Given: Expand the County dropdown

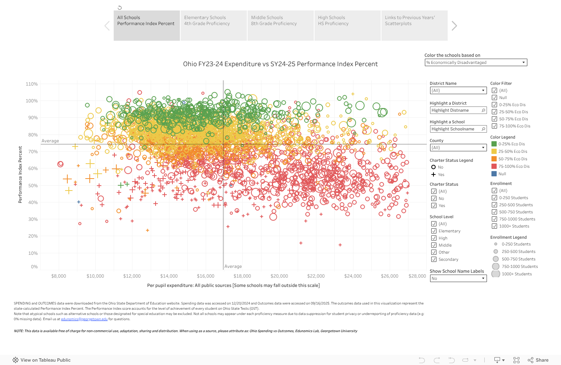Looking at the screenshot, I should tap(482, 148).
